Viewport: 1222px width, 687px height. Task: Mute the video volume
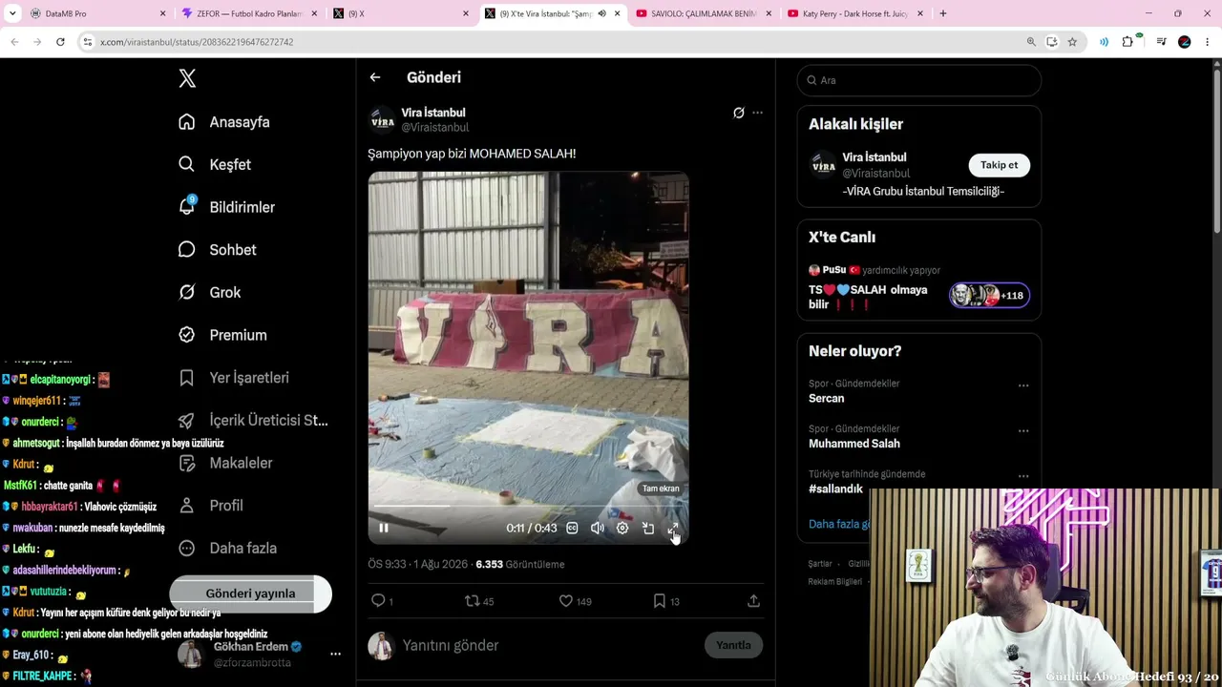click(x=598, y=528)
